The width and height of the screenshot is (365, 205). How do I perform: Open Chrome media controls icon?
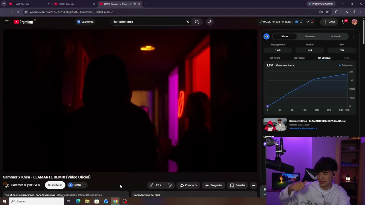point(347,12)
